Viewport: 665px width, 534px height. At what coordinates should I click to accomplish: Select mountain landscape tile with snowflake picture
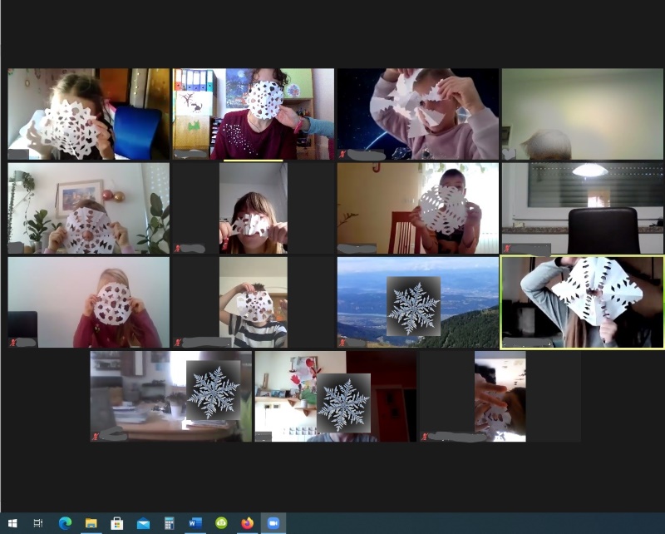(418, 302)
